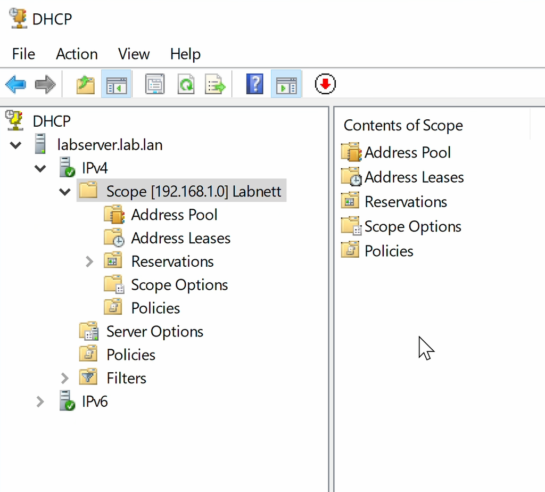This screenshot has height=492, width=545.
Task: Click the Scope Options icon in tree
Action: [114, 284]
